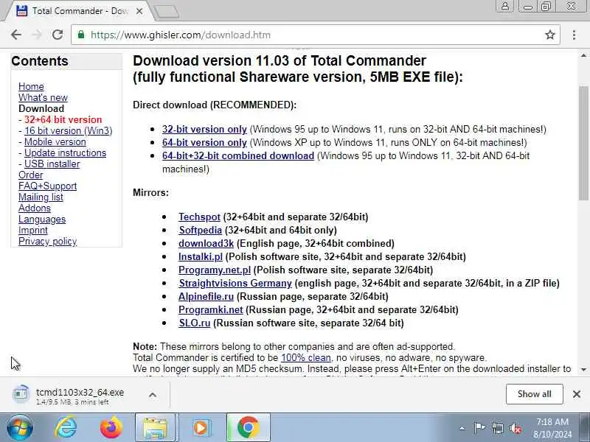The image size is (590, 442).
Task: Click the tcmd1103x32_64.exe file name
Action: [x=80, y=392]
